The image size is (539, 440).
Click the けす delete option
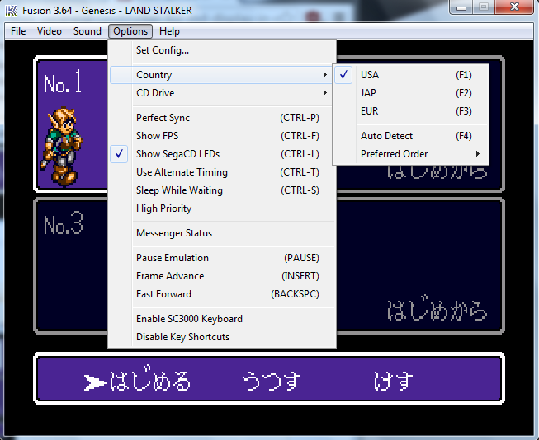coord(393,381)
